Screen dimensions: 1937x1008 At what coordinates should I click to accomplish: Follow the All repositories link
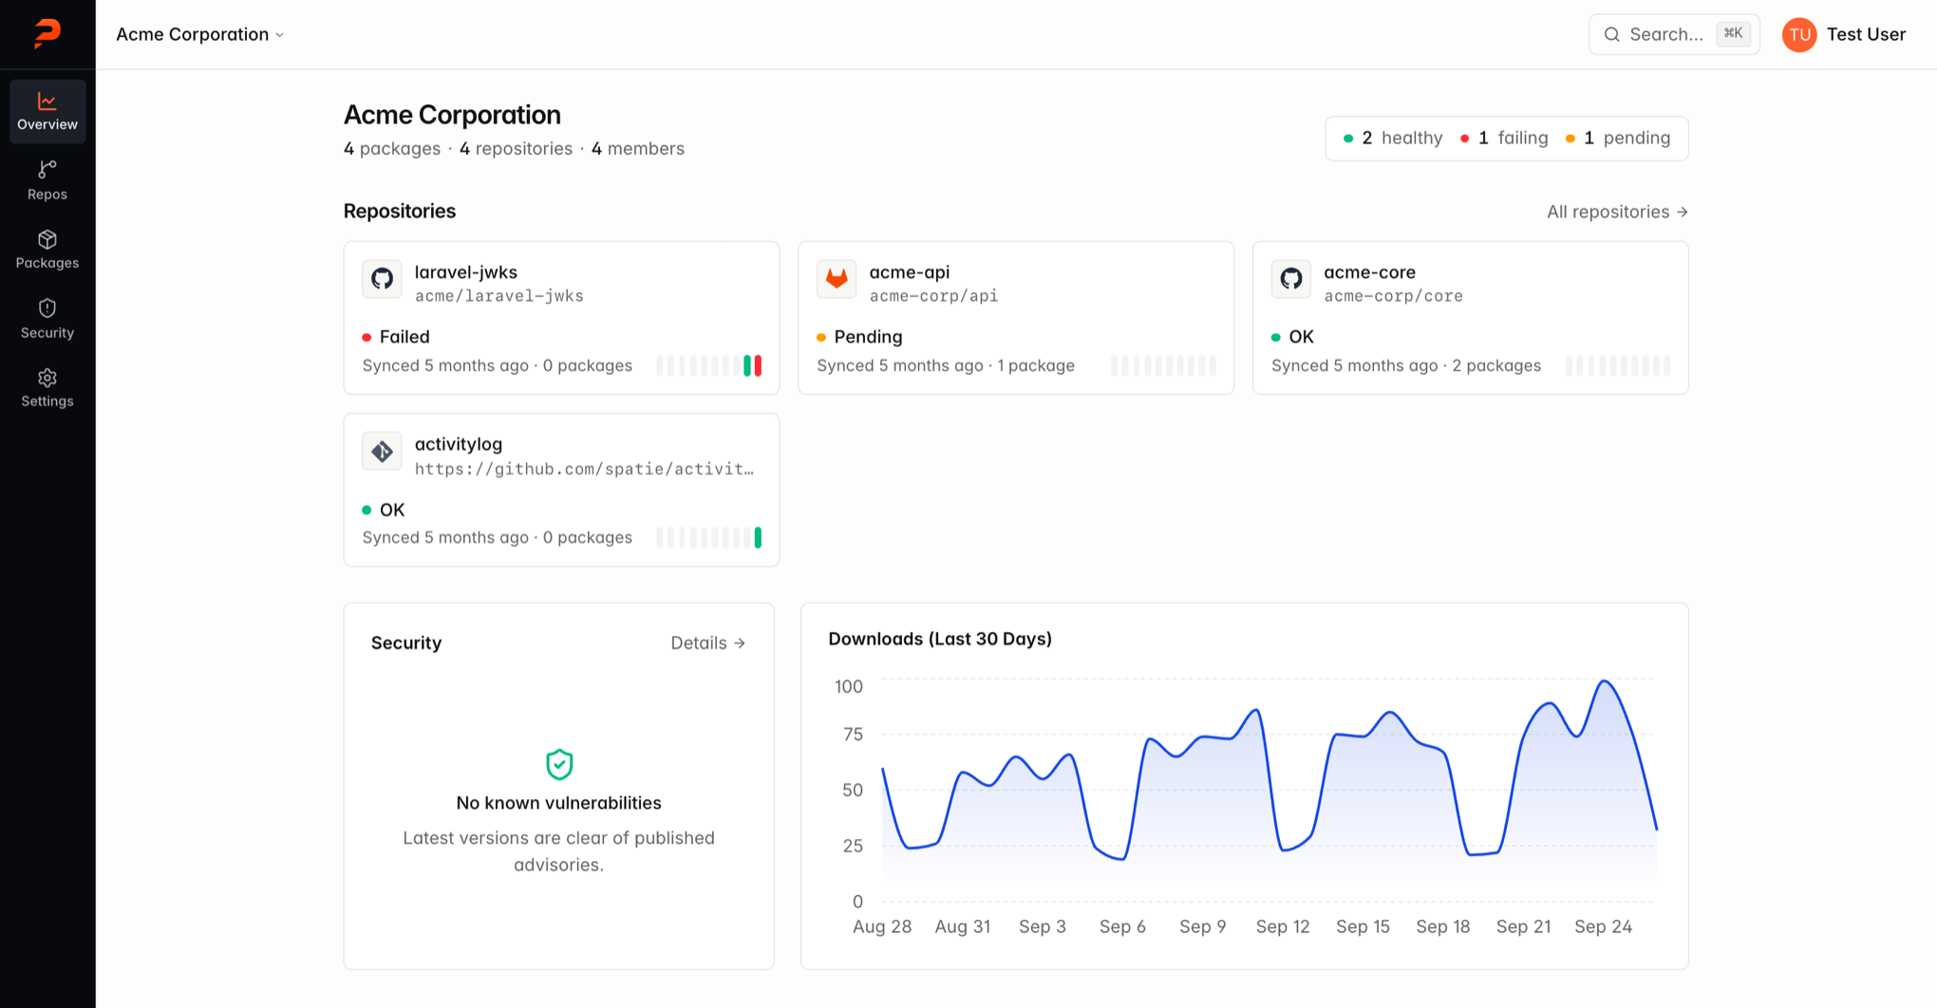[x=1617, y=212]
